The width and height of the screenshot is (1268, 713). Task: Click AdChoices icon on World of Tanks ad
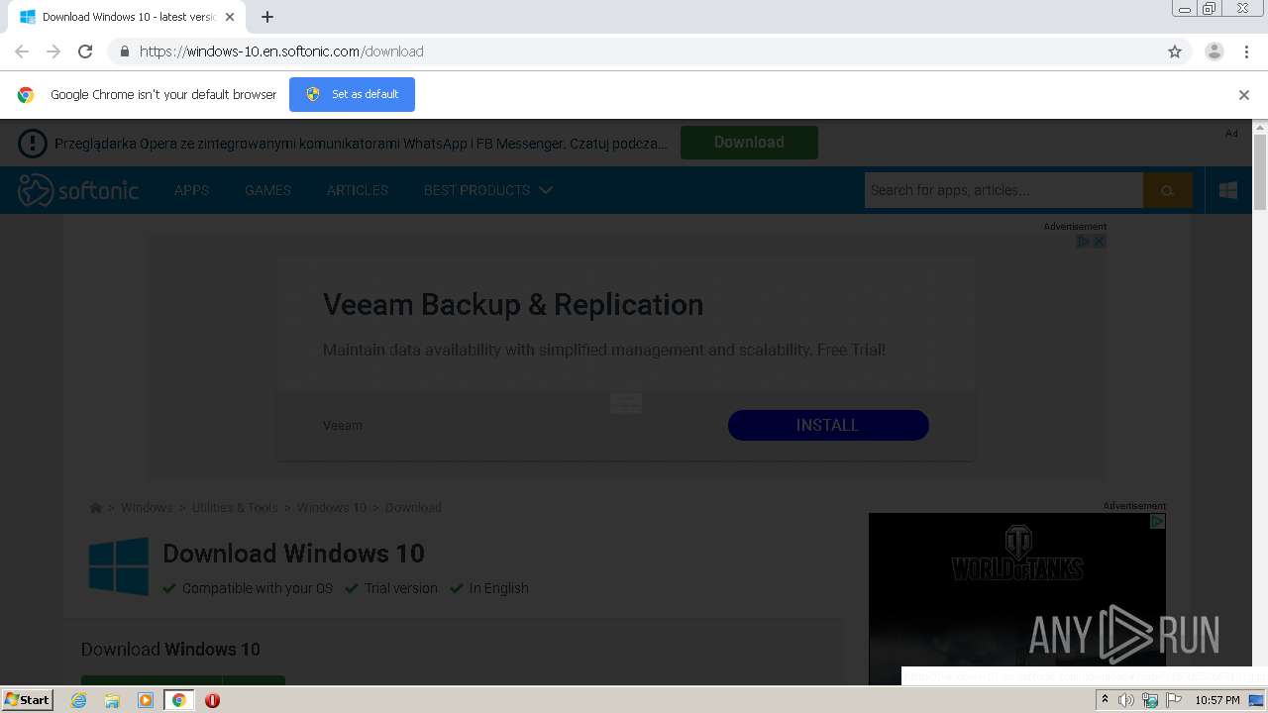coord(1157,521)
